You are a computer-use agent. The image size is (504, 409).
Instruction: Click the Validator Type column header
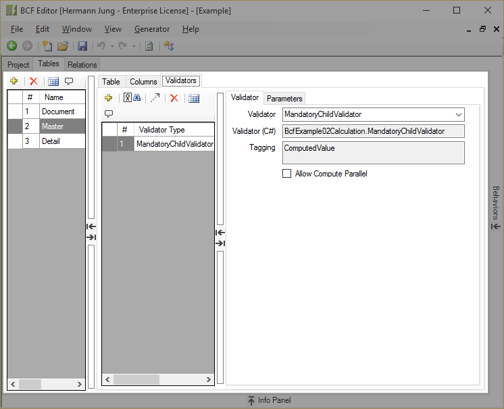pyautogui.click(x=174, y=130)
